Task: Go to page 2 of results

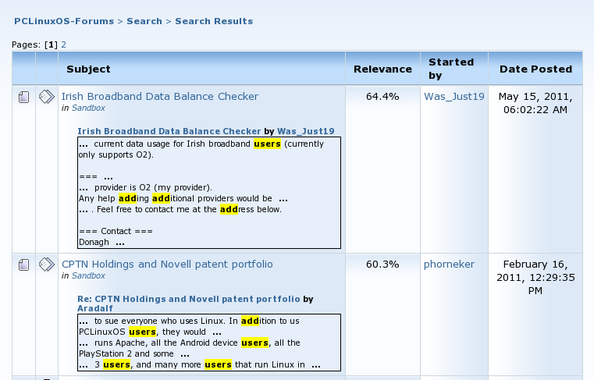Action: 63,45
